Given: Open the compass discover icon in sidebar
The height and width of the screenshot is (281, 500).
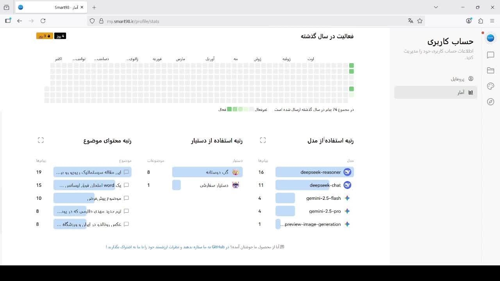Looking at the screenshot, I should click(491, 102).
